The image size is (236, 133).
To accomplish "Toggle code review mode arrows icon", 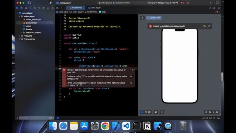I will coord(210,8).
